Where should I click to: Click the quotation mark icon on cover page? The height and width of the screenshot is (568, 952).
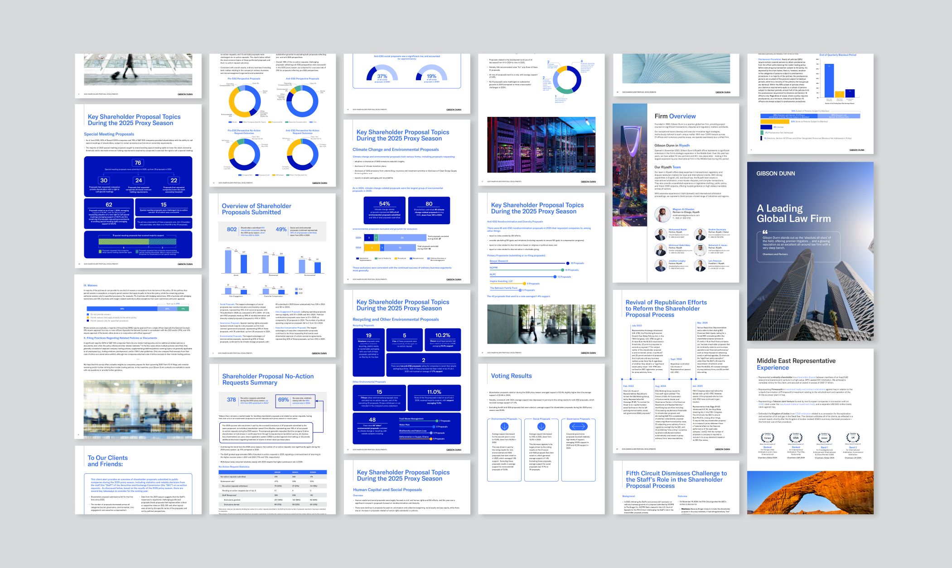[x=765, y=232]
